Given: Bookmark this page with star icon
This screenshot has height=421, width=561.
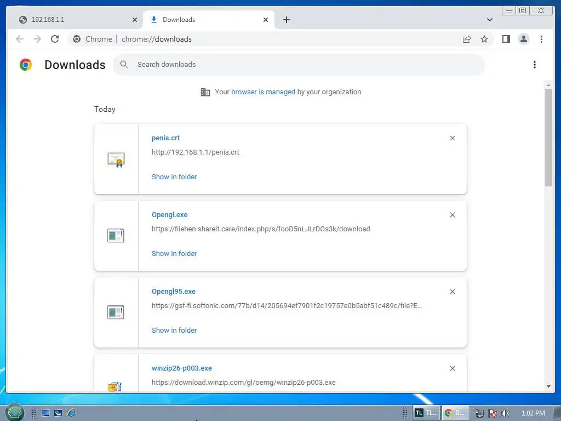Looking at the screenshot, I should (484, 39).
